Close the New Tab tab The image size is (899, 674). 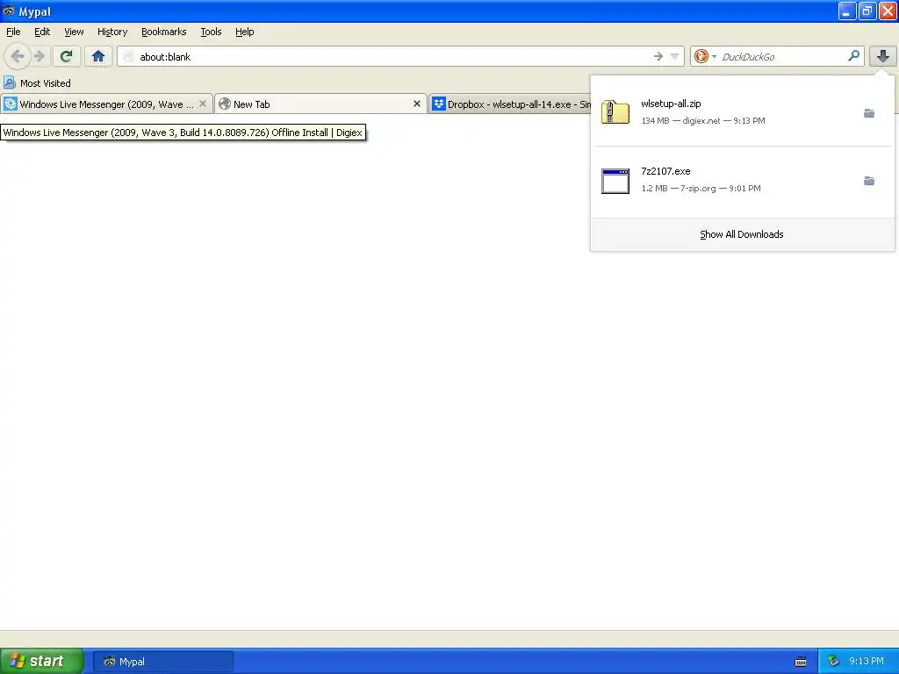tap(417, 104)
